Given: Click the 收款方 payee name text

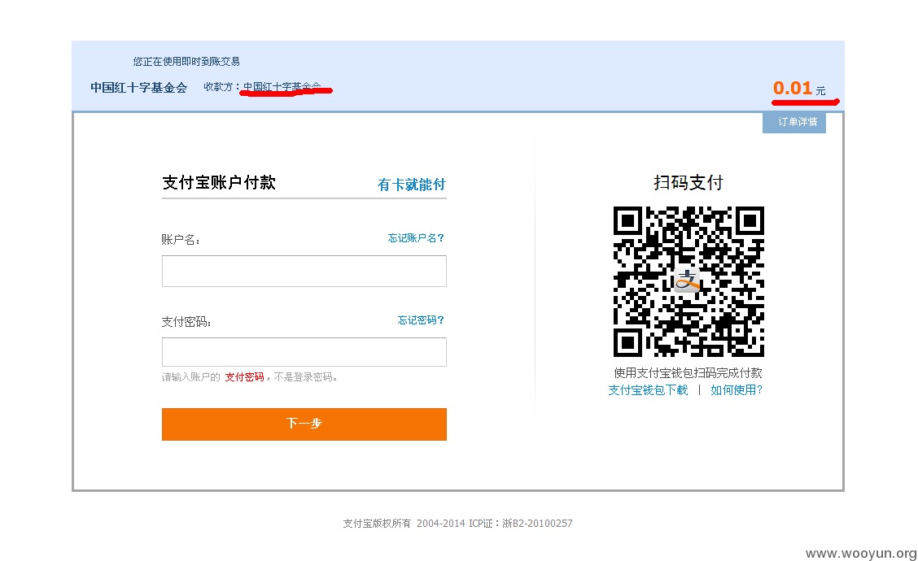Looking at the screenshot, I should coord(282,86).
